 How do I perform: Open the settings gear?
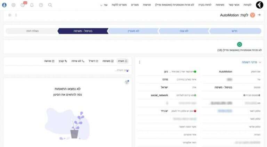[x=14, y=5]
